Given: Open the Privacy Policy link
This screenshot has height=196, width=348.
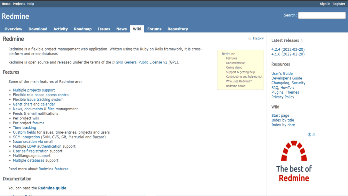Looking at the screenshot, I should [x=283, y=97].
